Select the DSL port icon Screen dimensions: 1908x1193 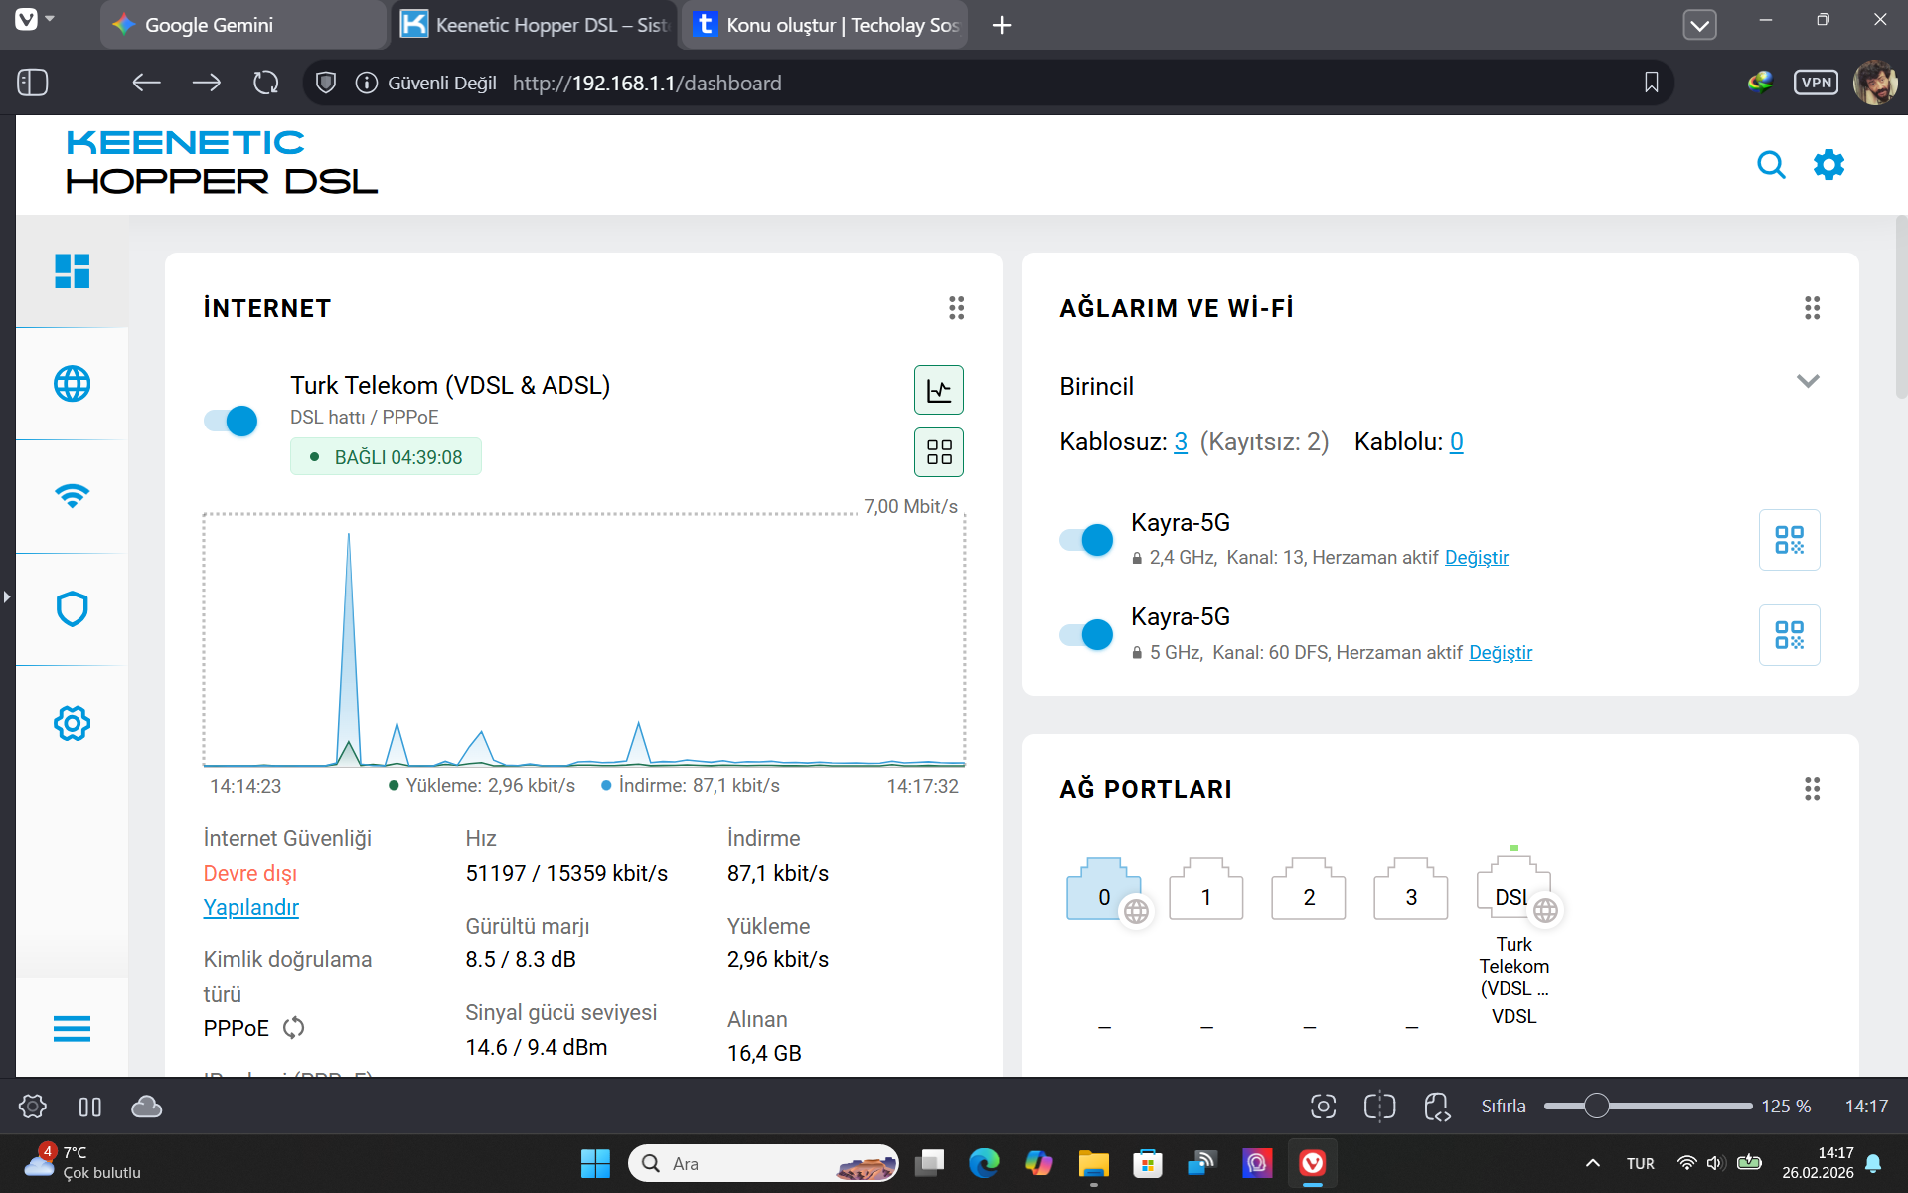pyautogui.click(x=1513, y=890)
